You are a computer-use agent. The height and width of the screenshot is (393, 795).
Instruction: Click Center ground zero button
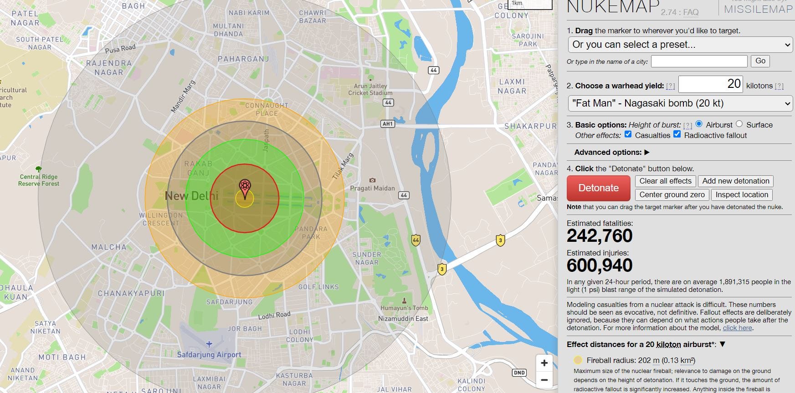pos(672,195)
